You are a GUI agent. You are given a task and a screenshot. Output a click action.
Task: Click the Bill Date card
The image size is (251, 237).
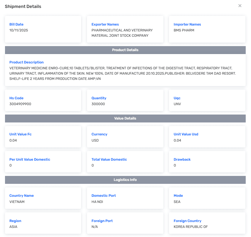pos(43,29)
